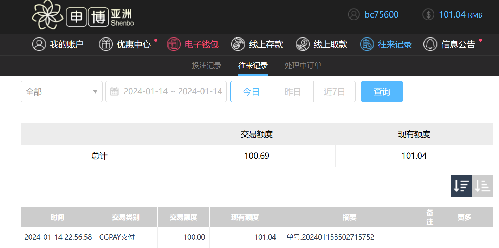
Task: Open 优惠中心 menu
Action: click(x=125, y=44)
